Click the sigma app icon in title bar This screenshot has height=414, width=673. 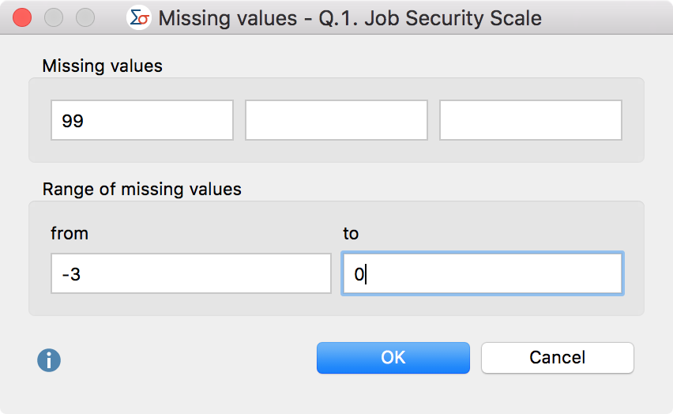pyautogui.click(x=139, y=17)
